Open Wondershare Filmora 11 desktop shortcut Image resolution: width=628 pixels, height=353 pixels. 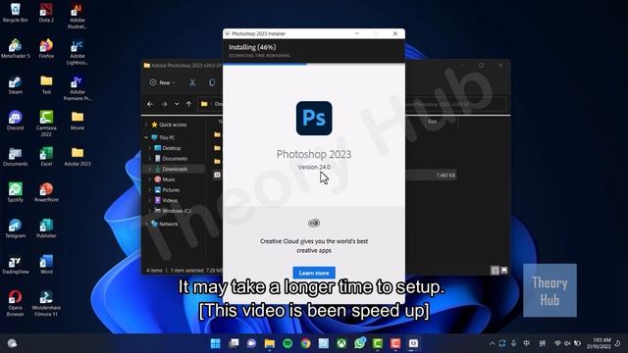46,303
